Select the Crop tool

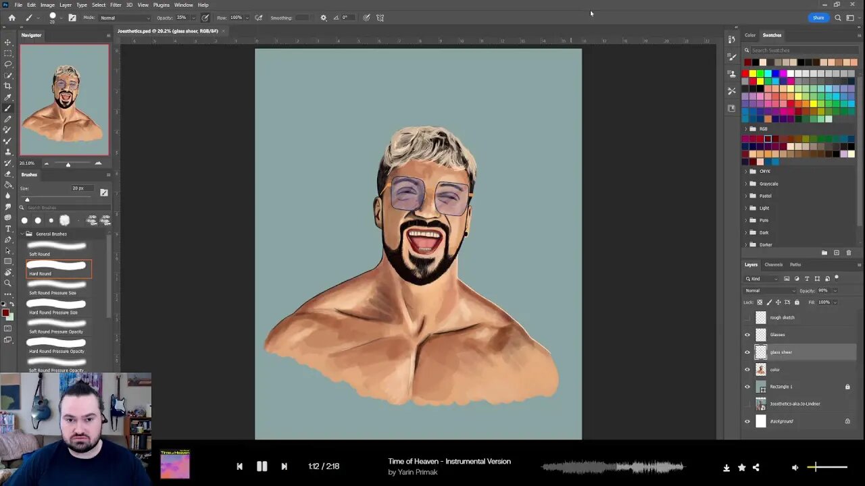(x=8, y=86)
